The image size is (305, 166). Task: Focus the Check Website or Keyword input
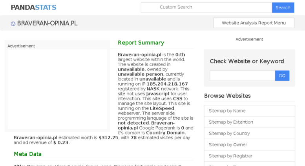[x=242, y=76]
